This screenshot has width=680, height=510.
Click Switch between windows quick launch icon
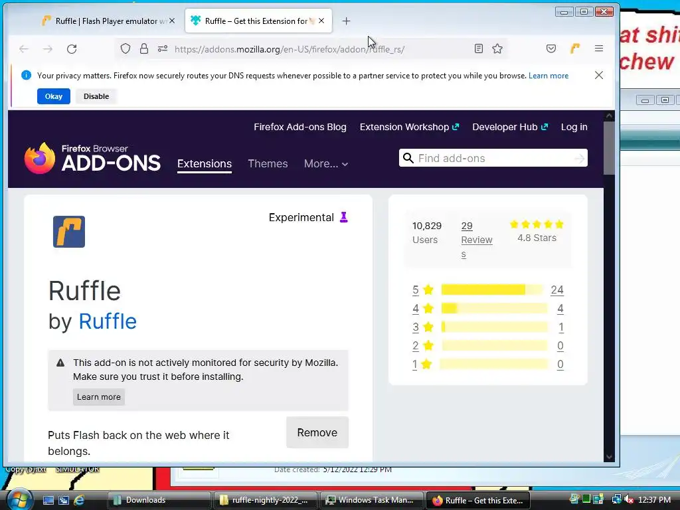pyautogui.click(x=64, y=500)
